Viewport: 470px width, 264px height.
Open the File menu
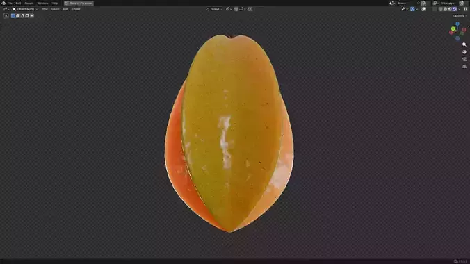pyautogui.click(x=10, y=3)
